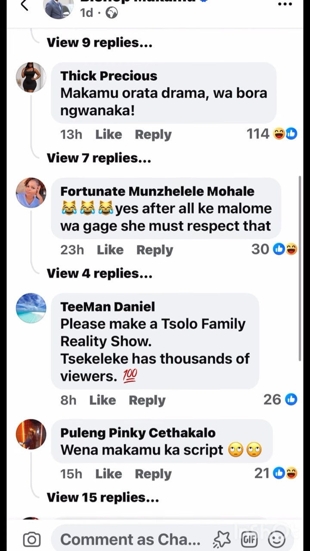Reply to TeeMan Daniel's comment
This screenshot has width=310, height=551.
click(x=147, y=400)
